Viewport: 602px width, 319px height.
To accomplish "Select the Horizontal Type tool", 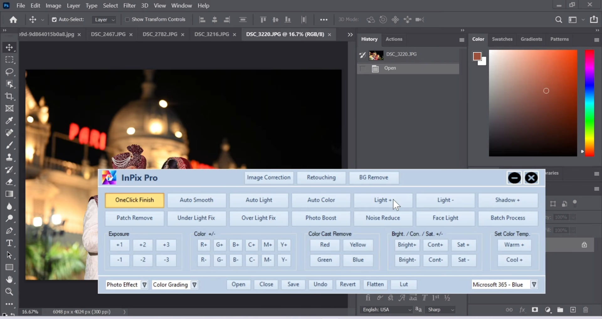I will (9, 243).
